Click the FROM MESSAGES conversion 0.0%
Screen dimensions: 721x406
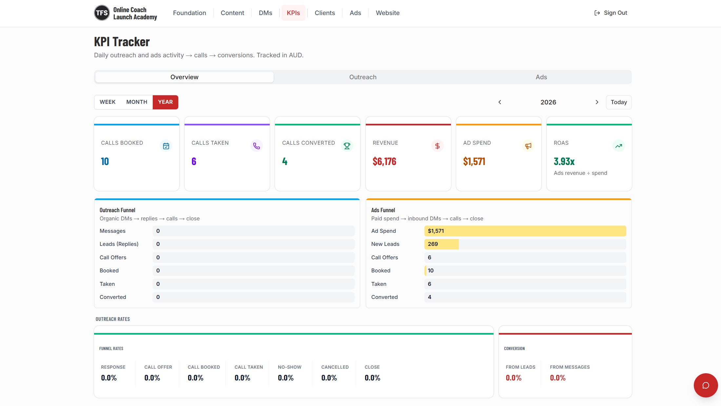click(558, 378)
